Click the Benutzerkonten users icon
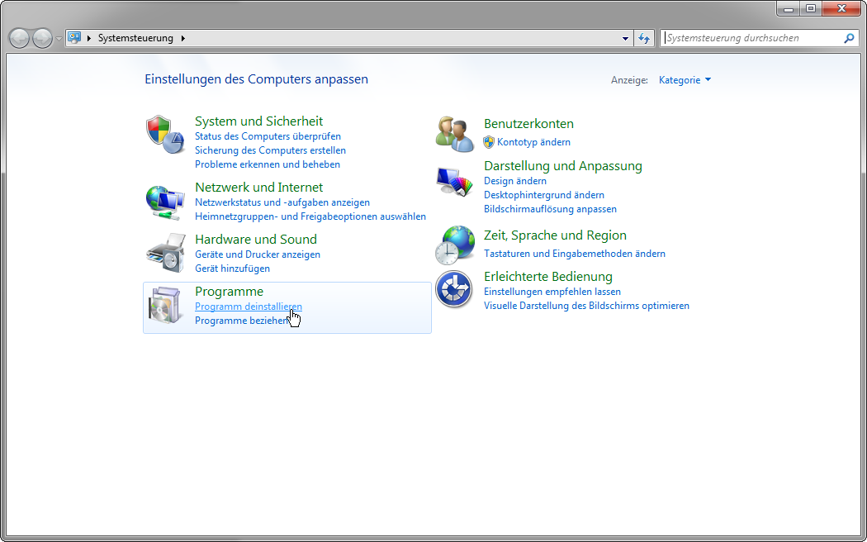The width and height of the screenshot is (867, 542). (455, 134)
